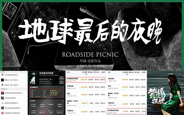Click the Huace Pictures Tianjin logo icon
The height and width of the screenshot is (115, 184).
2,85
